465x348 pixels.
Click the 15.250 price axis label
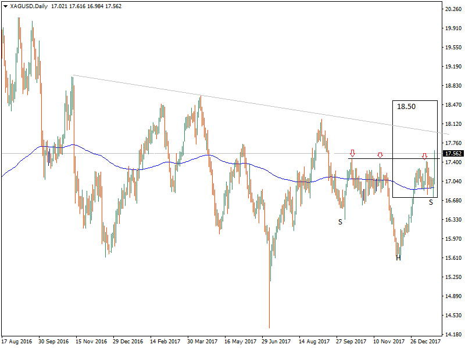tap(453, 277)
